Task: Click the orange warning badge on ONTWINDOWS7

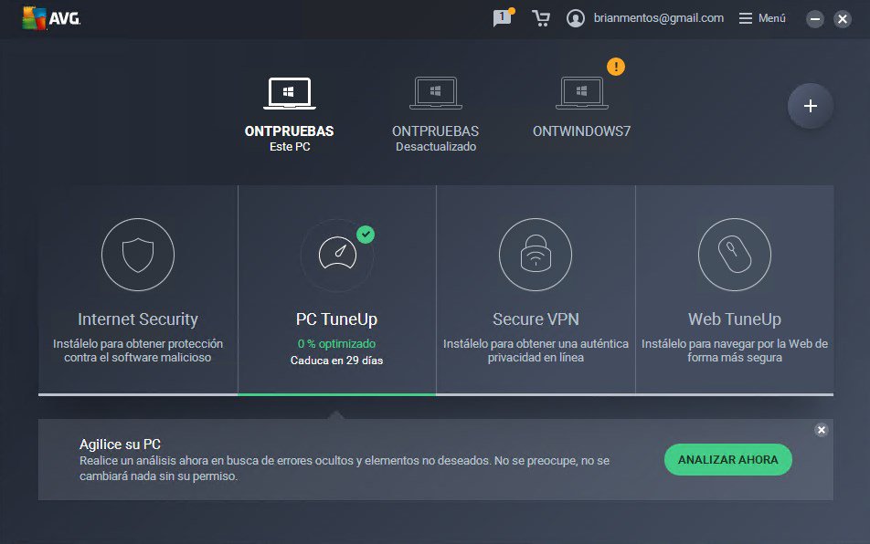Action: [x=616, y=67]
